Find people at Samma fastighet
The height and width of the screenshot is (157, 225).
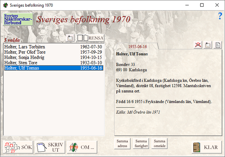point(141,144)
